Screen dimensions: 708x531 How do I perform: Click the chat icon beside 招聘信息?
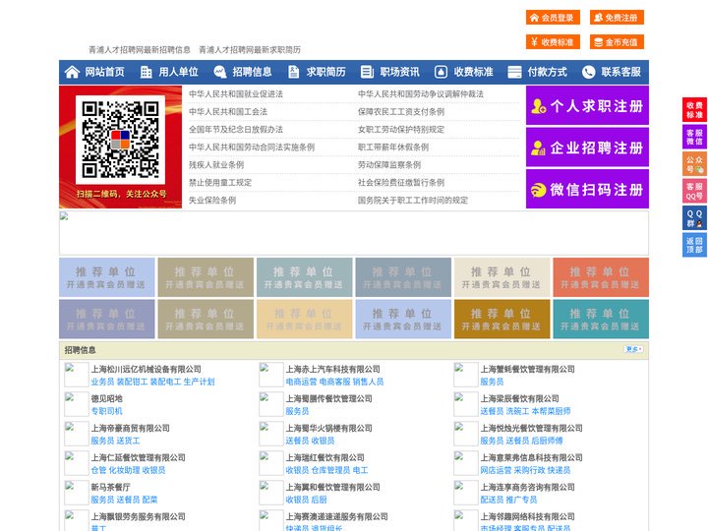tap(220, 72)
